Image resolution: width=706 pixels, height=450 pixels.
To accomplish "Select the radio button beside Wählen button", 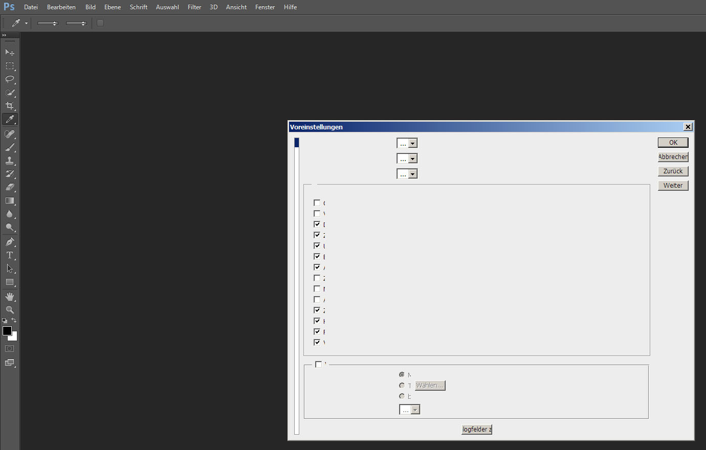I will [402, 386].
